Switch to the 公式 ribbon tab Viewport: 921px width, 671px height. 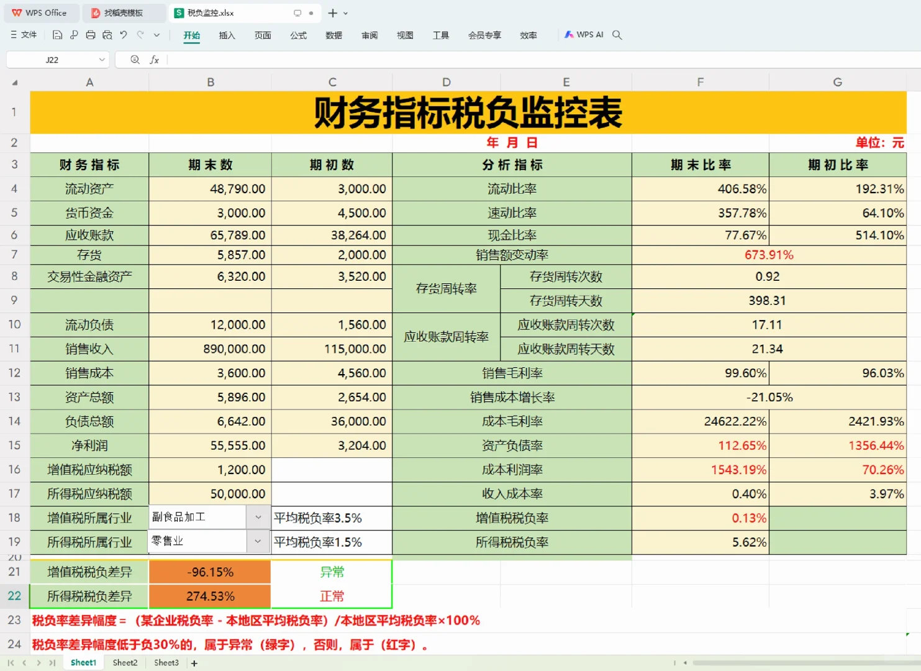tap(298, 35)
